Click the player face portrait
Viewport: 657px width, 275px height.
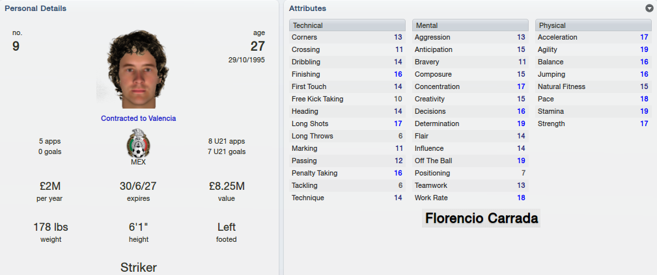click(x=133, y=70)
